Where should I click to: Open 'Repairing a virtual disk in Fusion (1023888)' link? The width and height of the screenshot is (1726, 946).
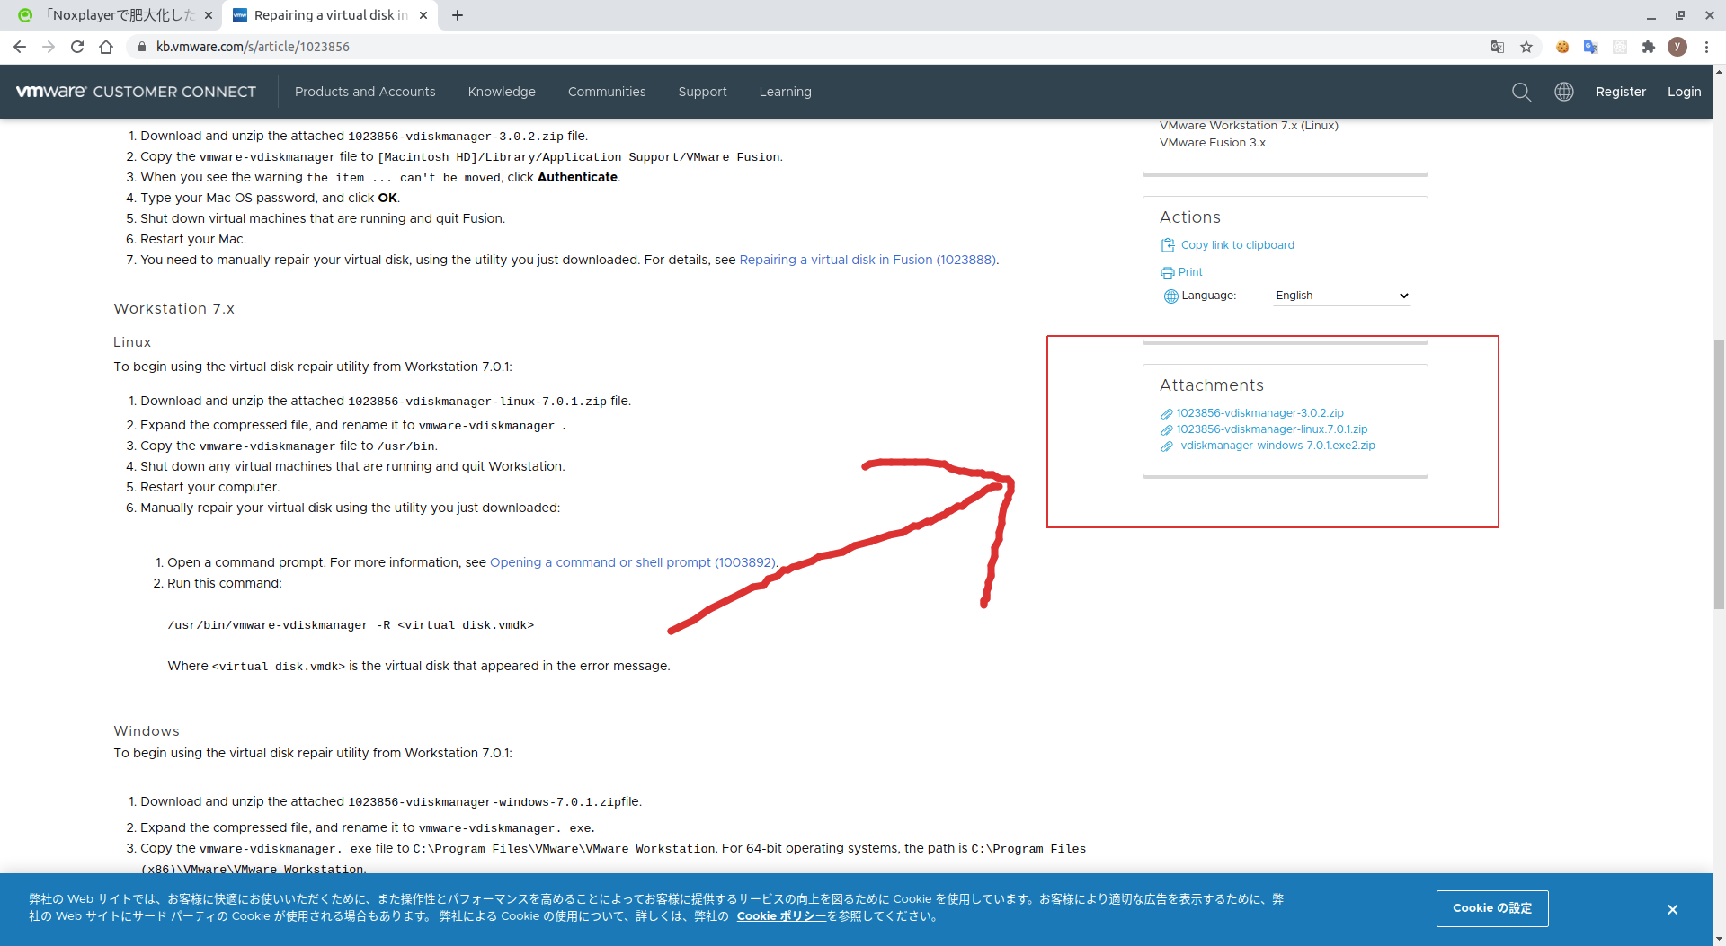coord(867,260)
